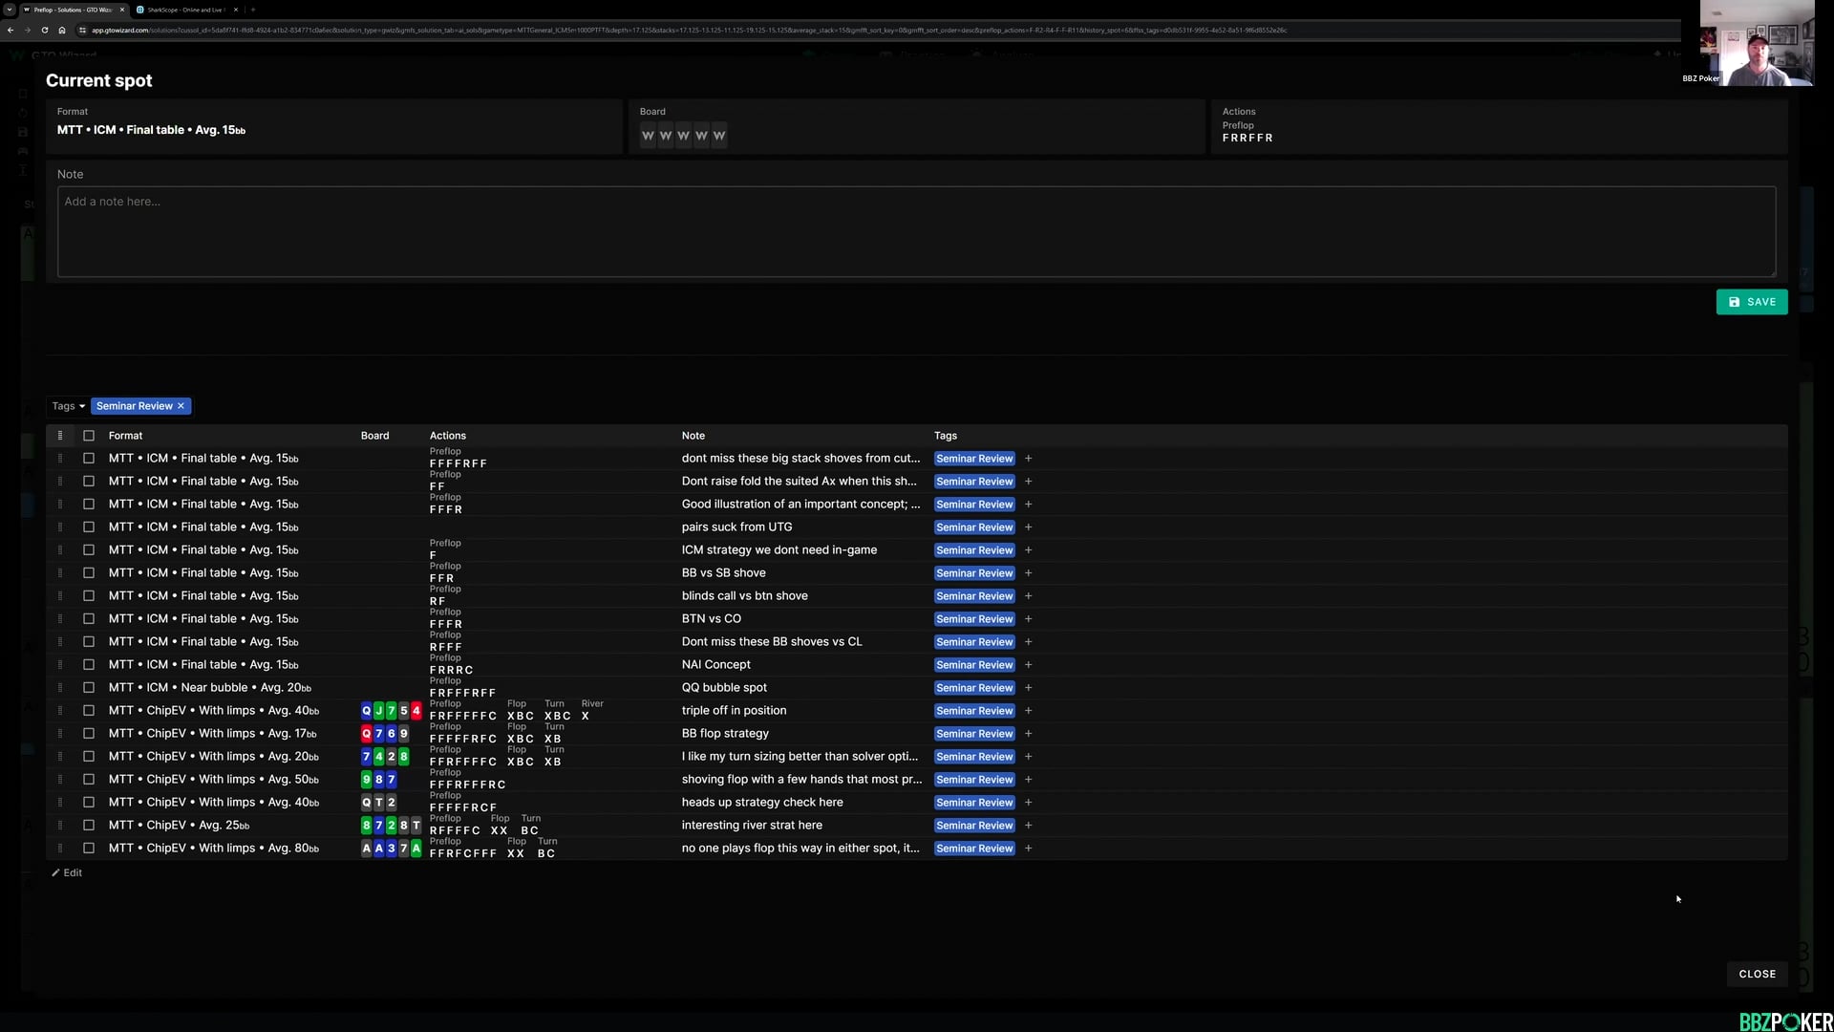The height and width of the screenshot is (1032, 1834).
Task: Click the browser home icon
Action: [62, 30]
